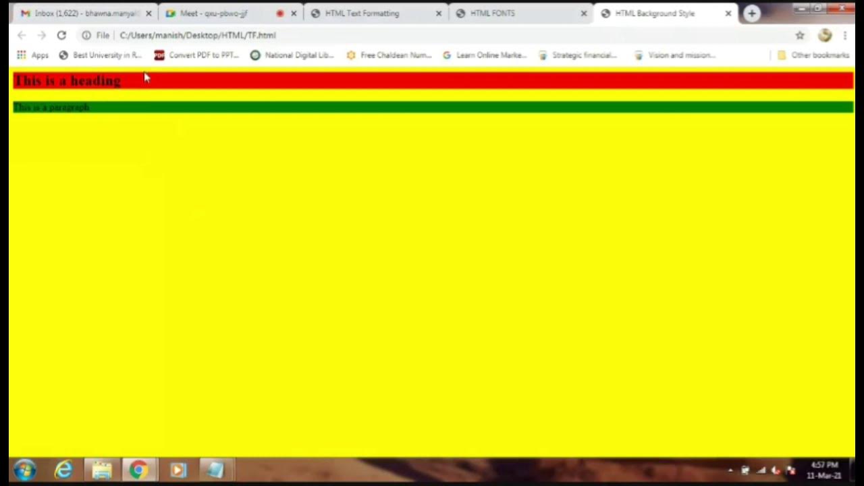Expand the Other bookmarks folder
The image size is (864, 486).
[x=813, y=55]
